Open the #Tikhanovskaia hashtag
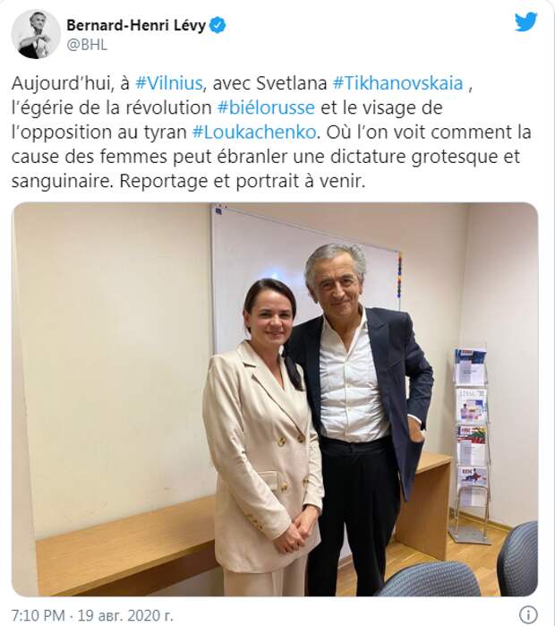The width and height of the screenshot is (555, 626). point(397,83)
